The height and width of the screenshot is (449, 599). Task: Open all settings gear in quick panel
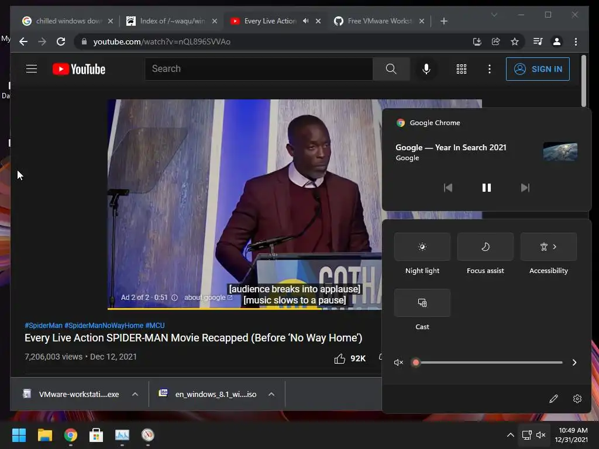(x=577, y=399)
